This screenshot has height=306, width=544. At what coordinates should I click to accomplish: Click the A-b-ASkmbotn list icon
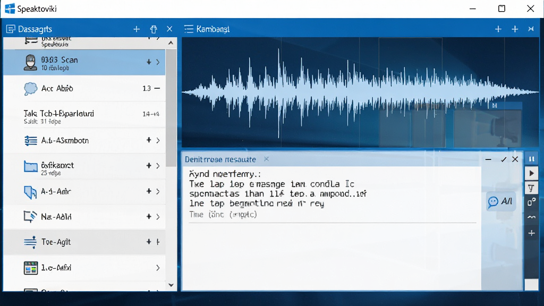(x=30, y=140)
